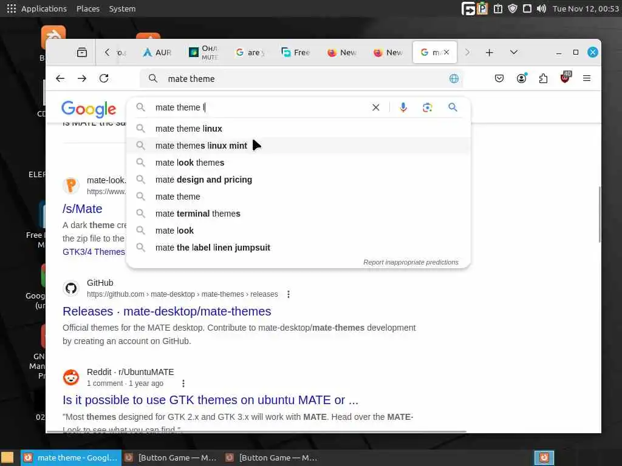Show desktop via bottom-left panel icon
This screenshot has width=622, height=466.
(7, 458)
